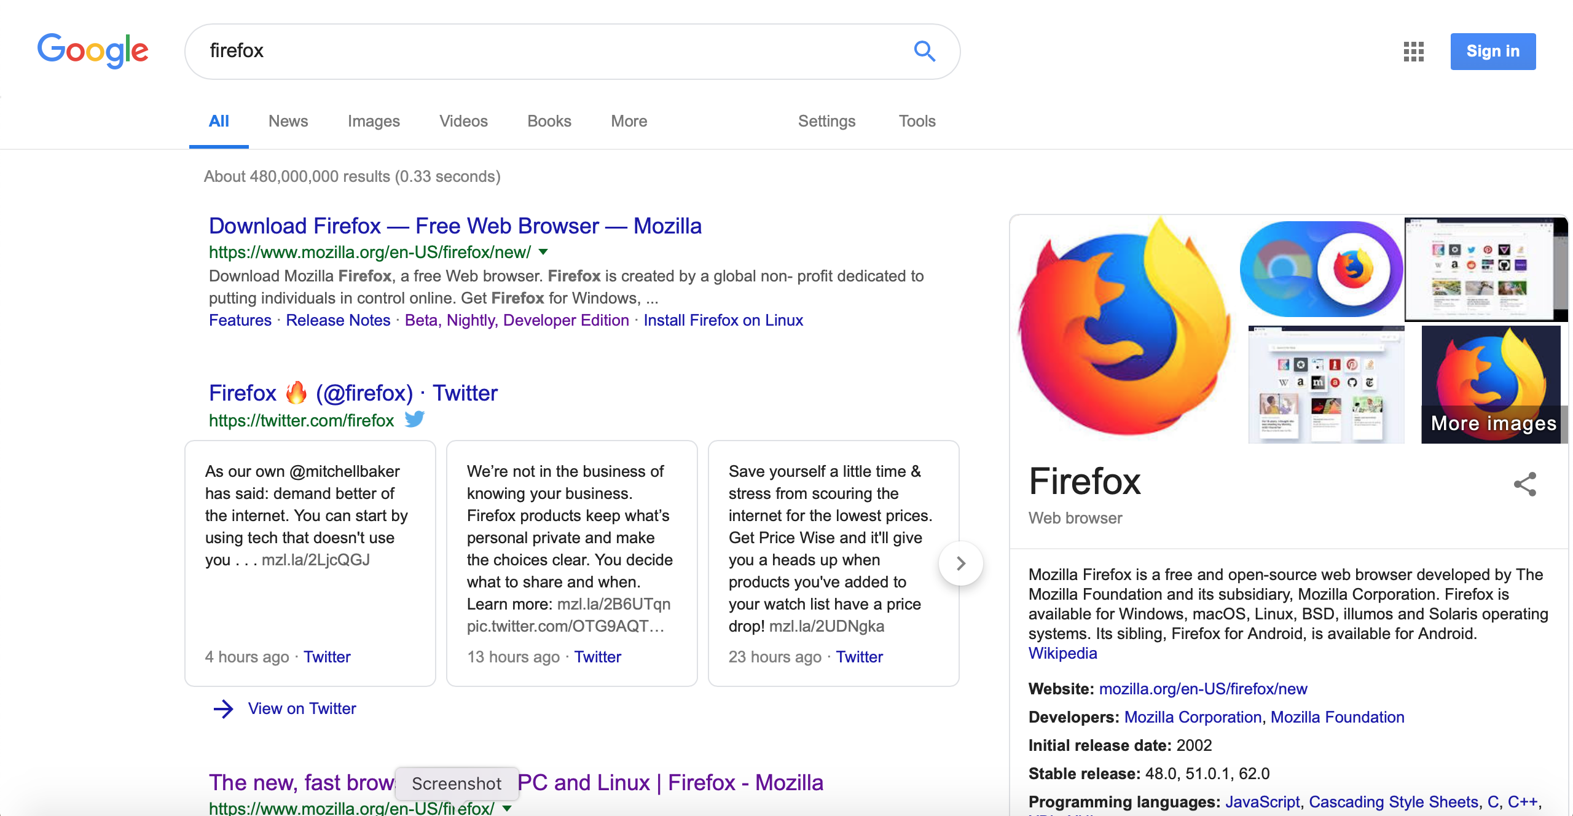
Task: Open the Release Notes link
Action: point(338,320)
